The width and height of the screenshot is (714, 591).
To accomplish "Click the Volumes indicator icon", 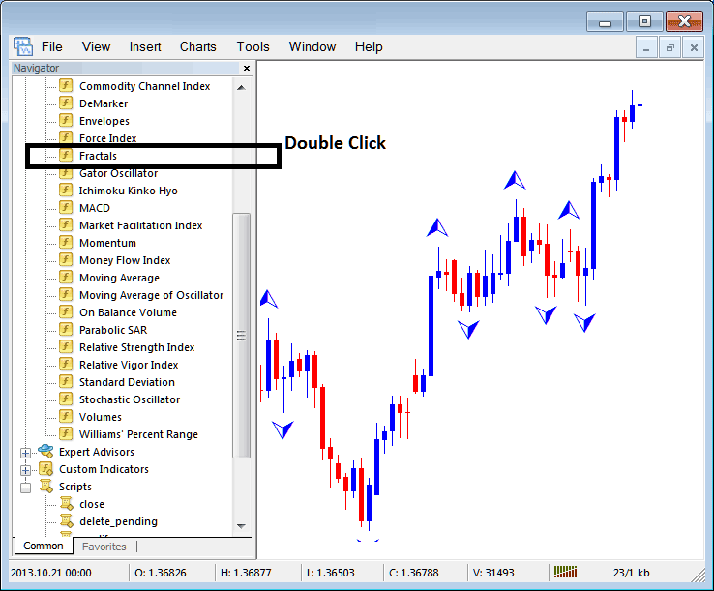I will coord(66,416).
